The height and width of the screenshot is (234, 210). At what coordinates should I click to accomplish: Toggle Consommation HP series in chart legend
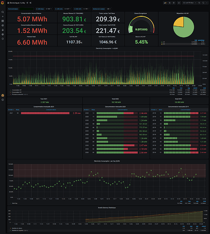[x=16, y=90]
